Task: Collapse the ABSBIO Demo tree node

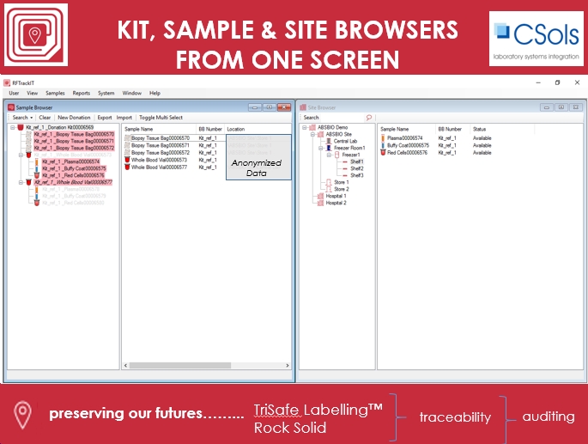Action: pos(305,128)
